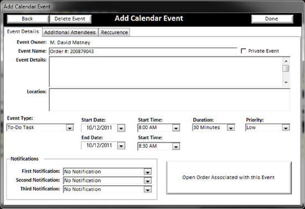This screenshot has width=305, height=209.
Task: Expand the First Notification dropdown
Action: (x=148, y=172)
